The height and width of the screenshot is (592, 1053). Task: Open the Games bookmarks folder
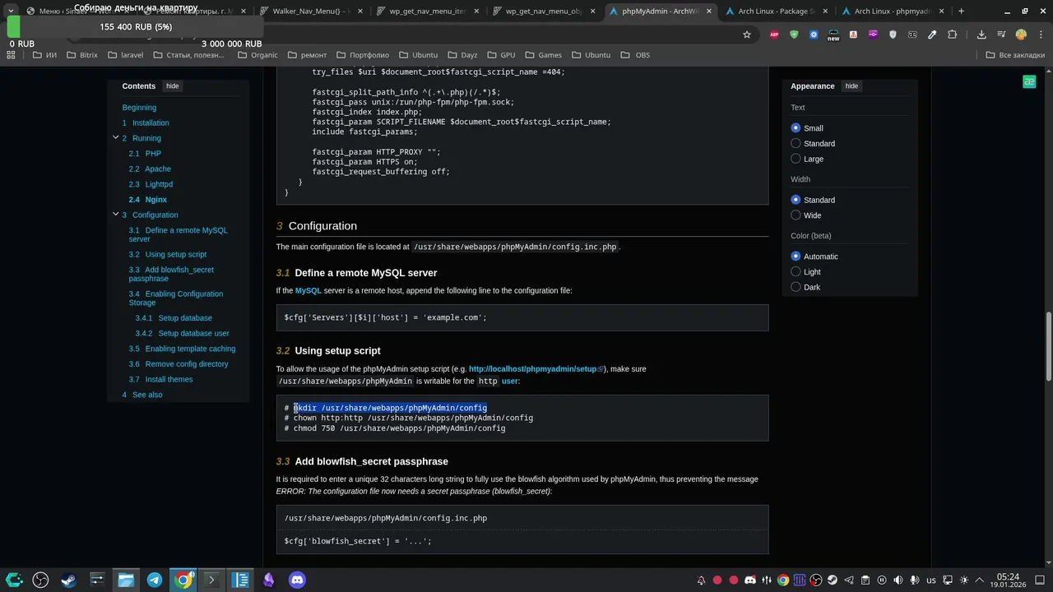[543, 55]
